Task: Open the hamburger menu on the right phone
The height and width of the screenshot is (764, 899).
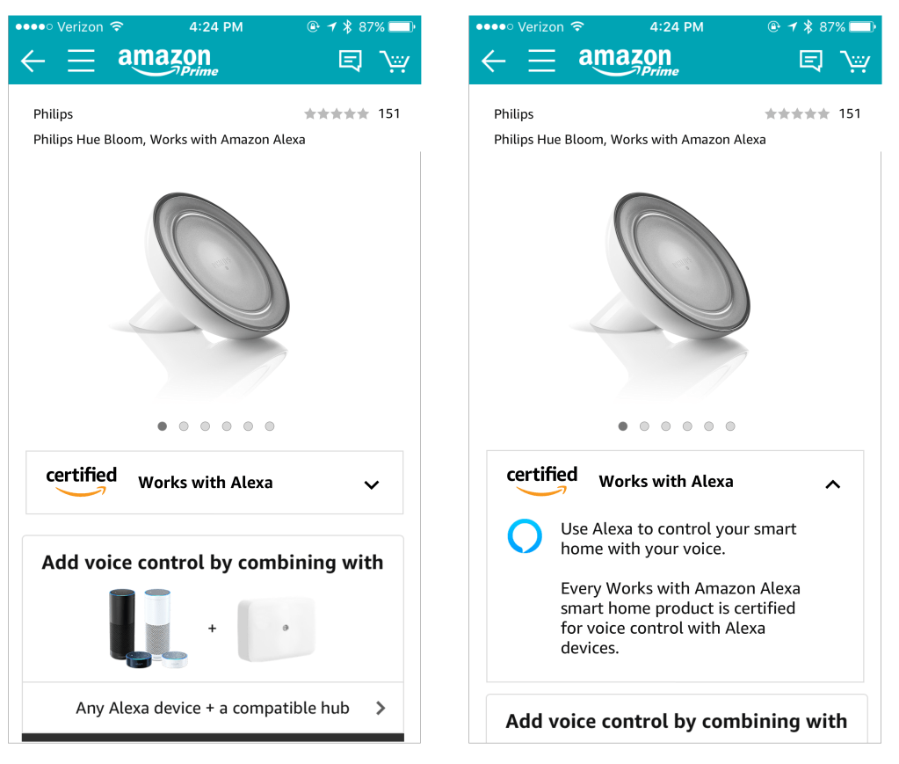Action: [x=541, y=61]
